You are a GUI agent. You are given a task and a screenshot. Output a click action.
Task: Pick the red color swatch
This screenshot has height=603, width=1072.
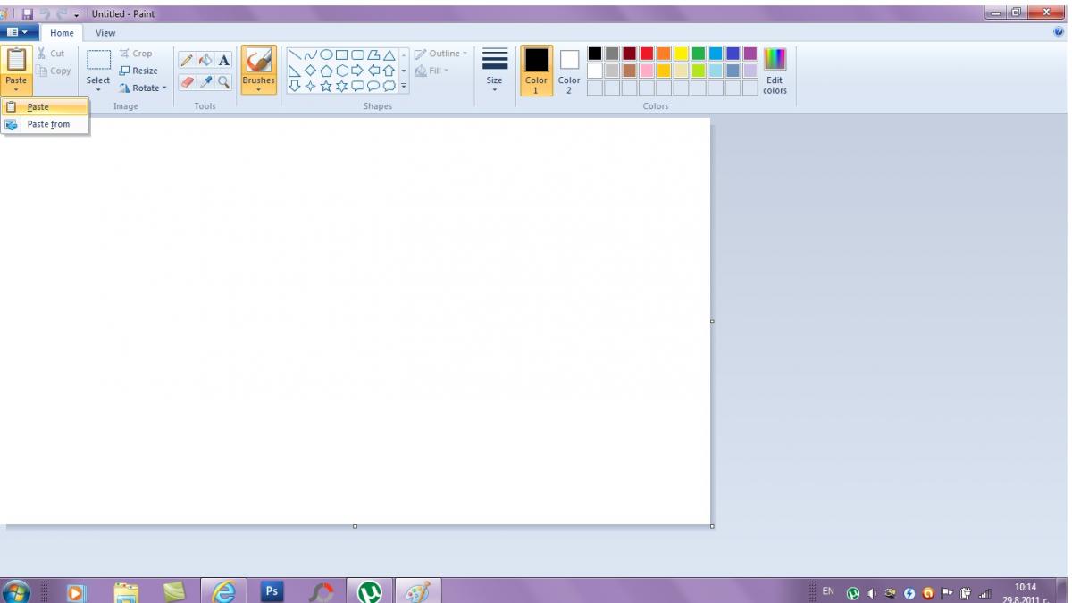click(x=647, y=54)
